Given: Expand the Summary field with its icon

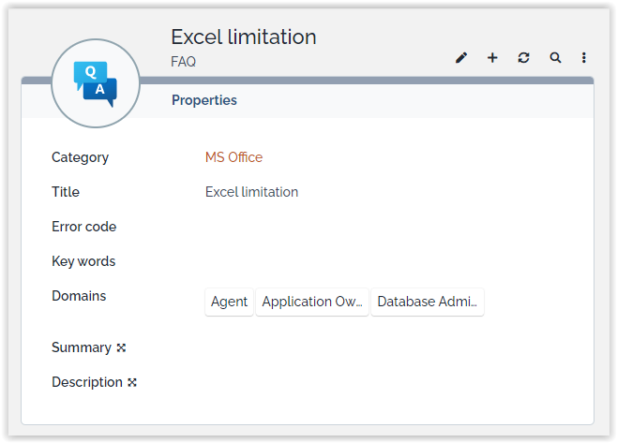Looking at the screenshot, I should coord(121,348).
